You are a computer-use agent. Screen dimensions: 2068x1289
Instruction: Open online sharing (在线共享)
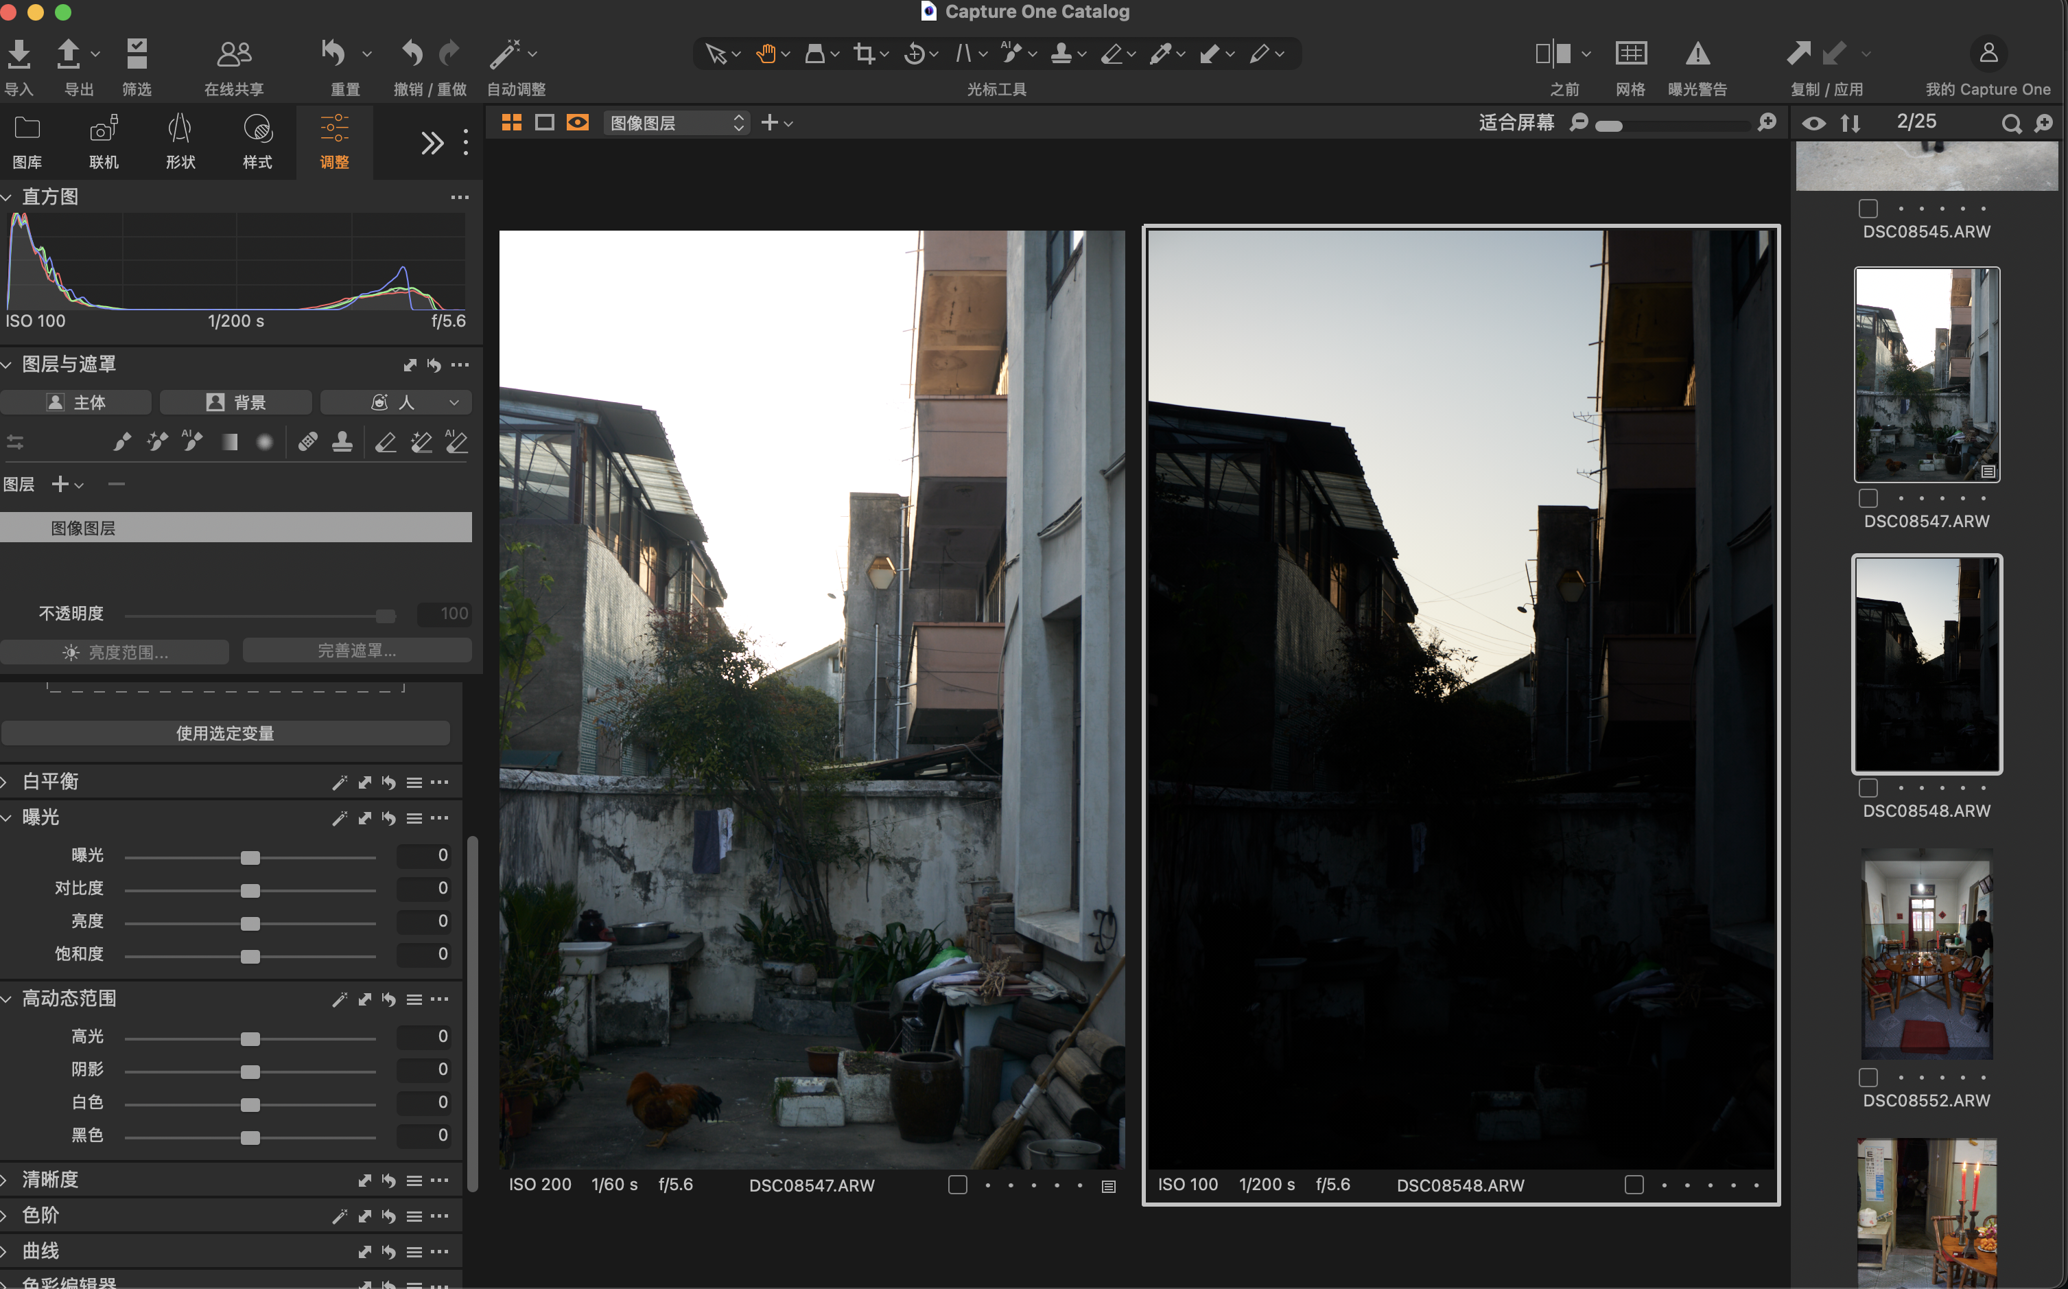coord(235,53)
